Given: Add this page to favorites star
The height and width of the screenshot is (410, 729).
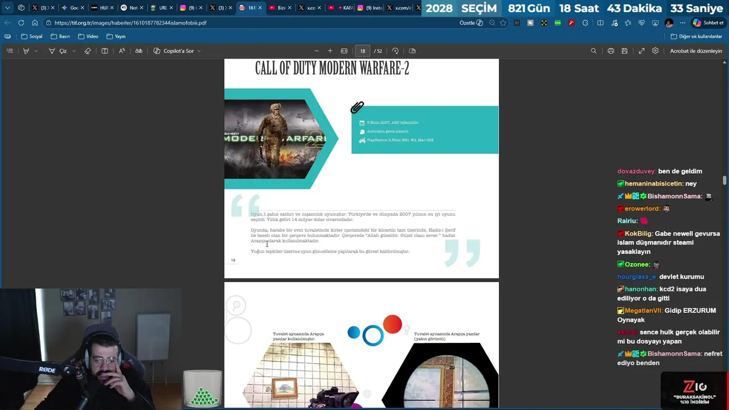Looking at the screenshot, I should pyautogui.click(x=503, y=23).
